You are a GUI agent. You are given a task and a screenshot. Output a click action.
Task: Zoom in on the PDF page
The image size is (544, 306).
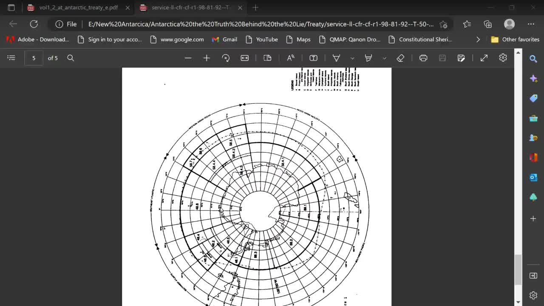pos(207,58)
